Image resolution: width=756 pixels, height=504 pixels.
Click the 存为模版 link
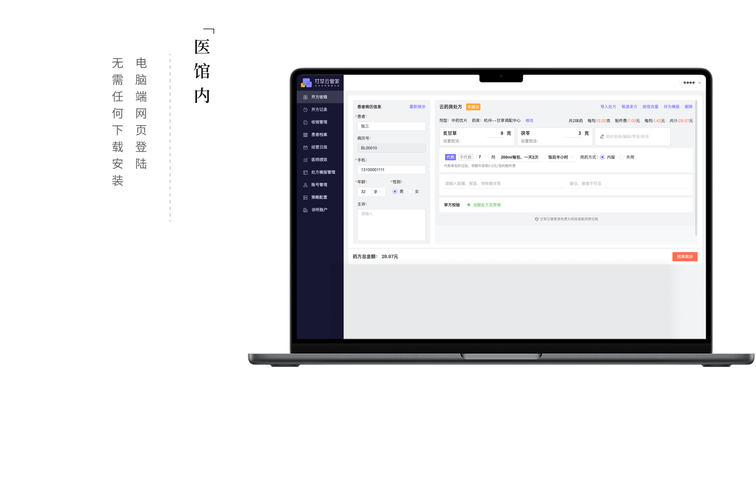point(672,107)
